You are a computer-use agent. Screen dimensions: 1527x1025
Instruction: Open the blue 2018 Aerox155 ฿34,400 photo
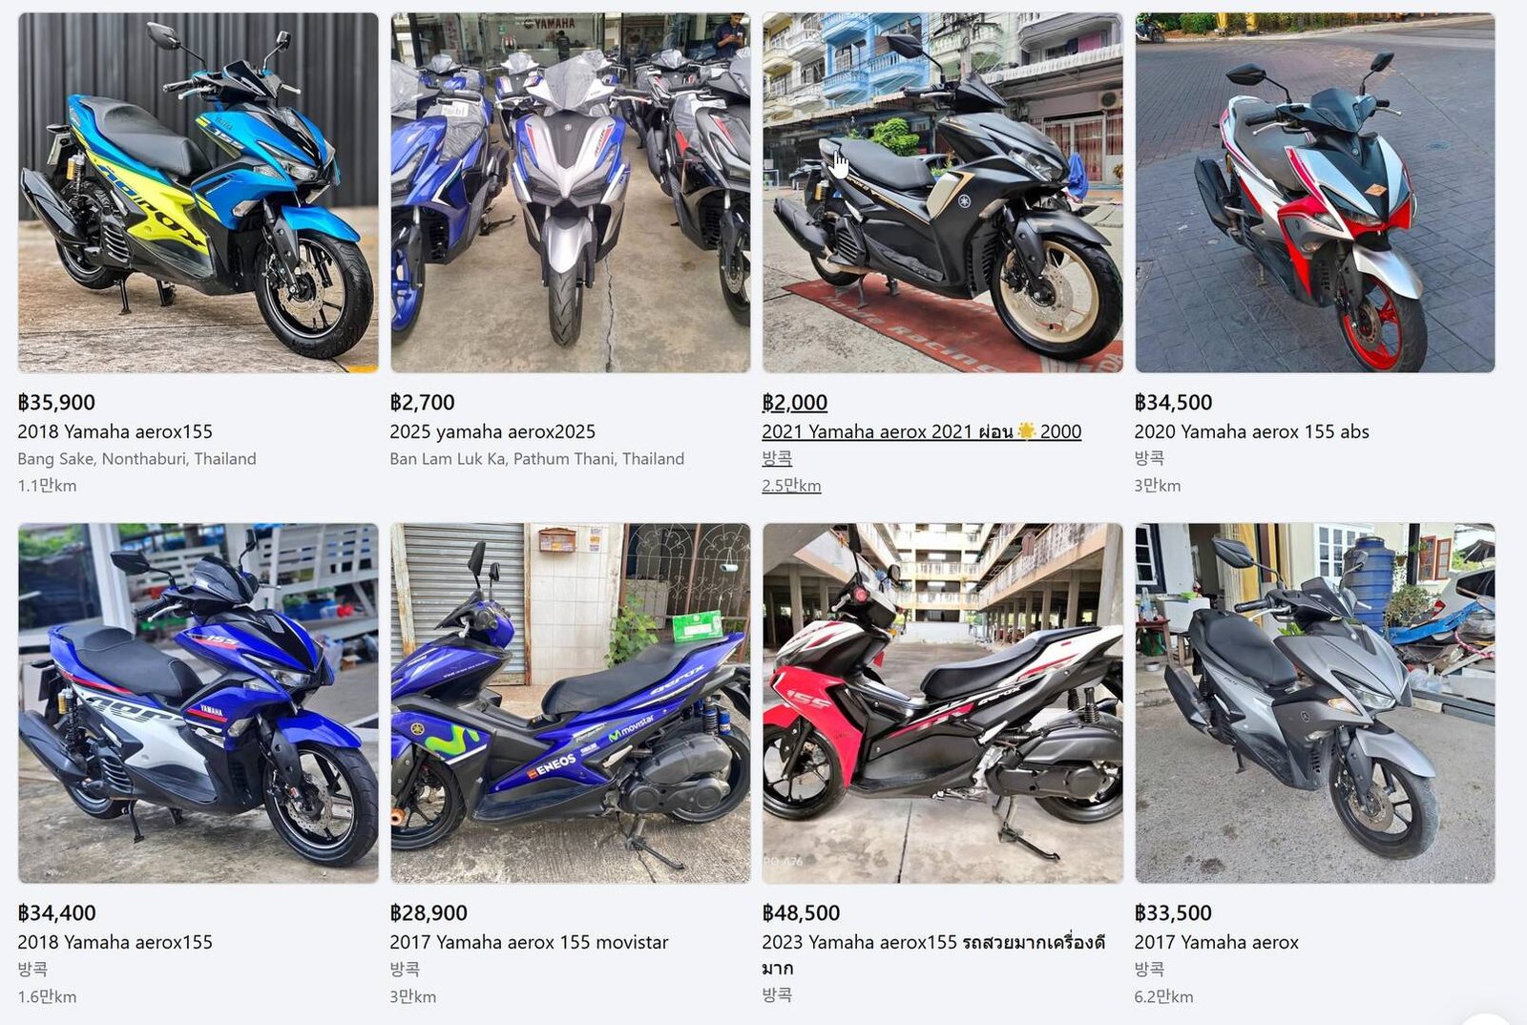pos(199,702)
